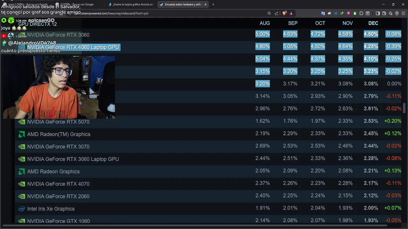Screen dimensions: 408x229
Task: Click the webcam overlay of the streamer
Action: point(59,87)
